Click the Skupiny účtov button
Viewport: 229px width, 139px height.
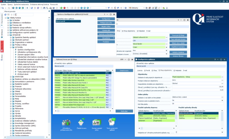point(106,27)
